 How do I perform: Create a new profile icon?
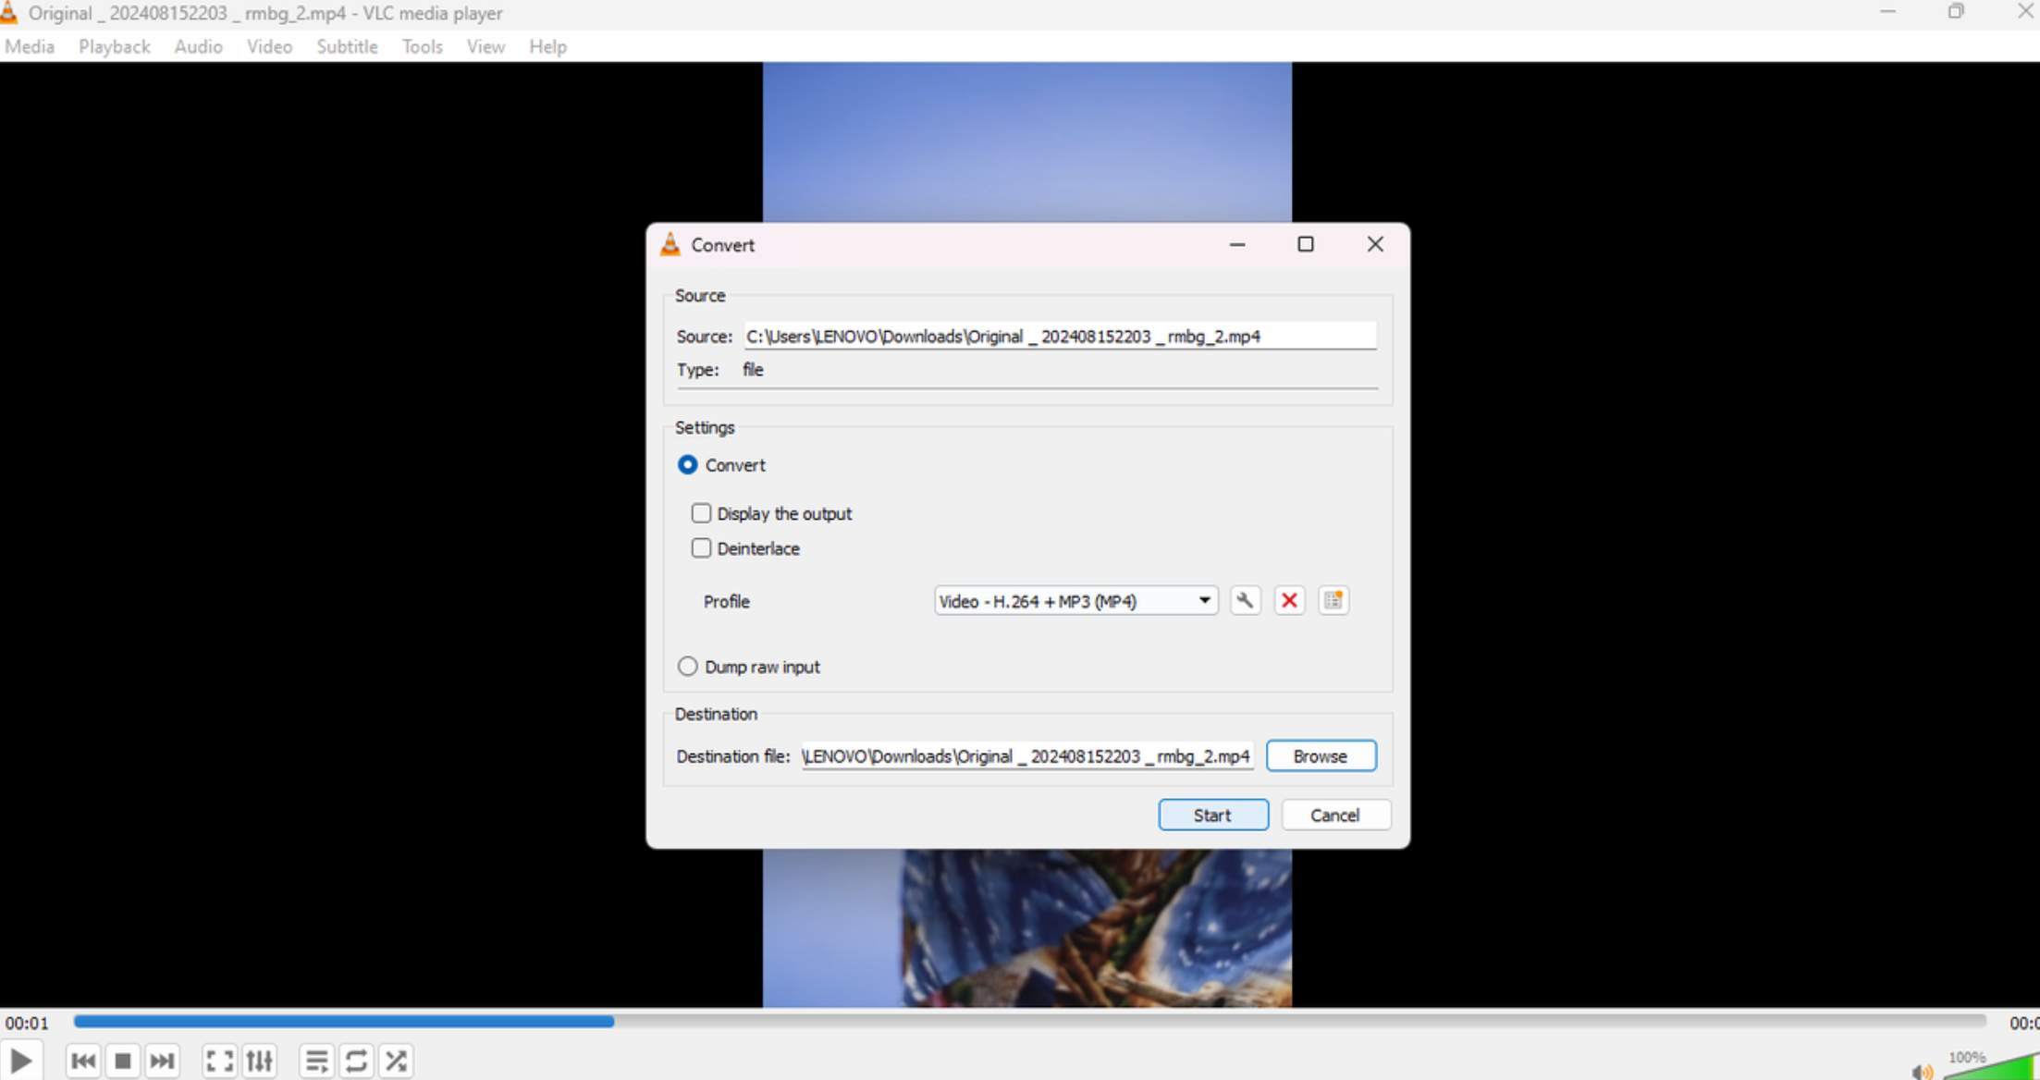1333,601
